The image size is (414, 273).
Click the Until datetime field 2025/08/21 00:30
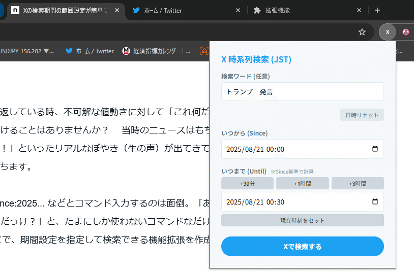[x=303, y=202]
